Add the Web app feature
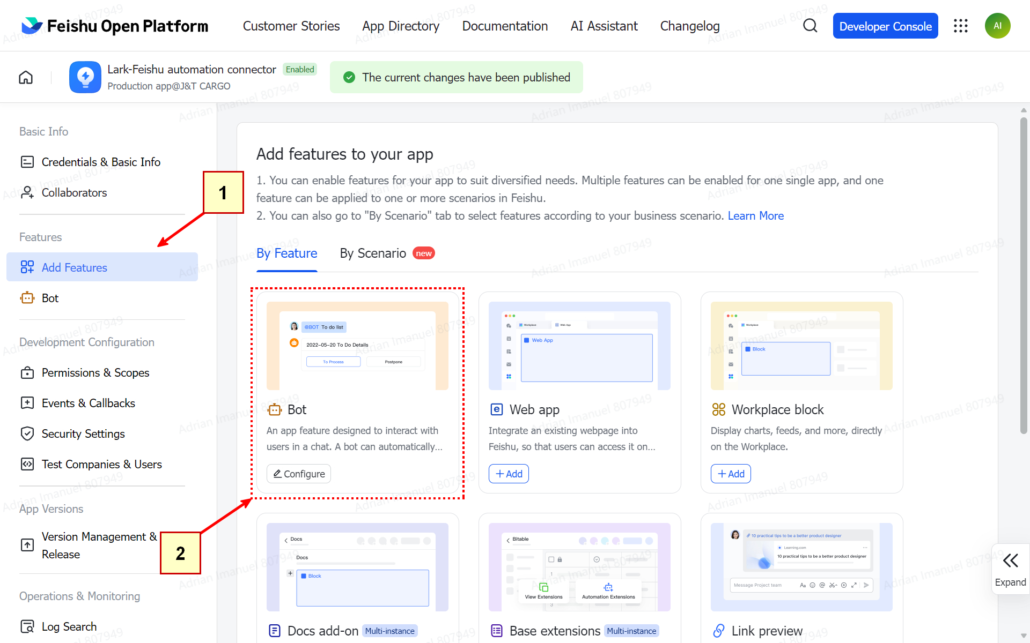This screenshot has height=643, width=1030. 509,474
